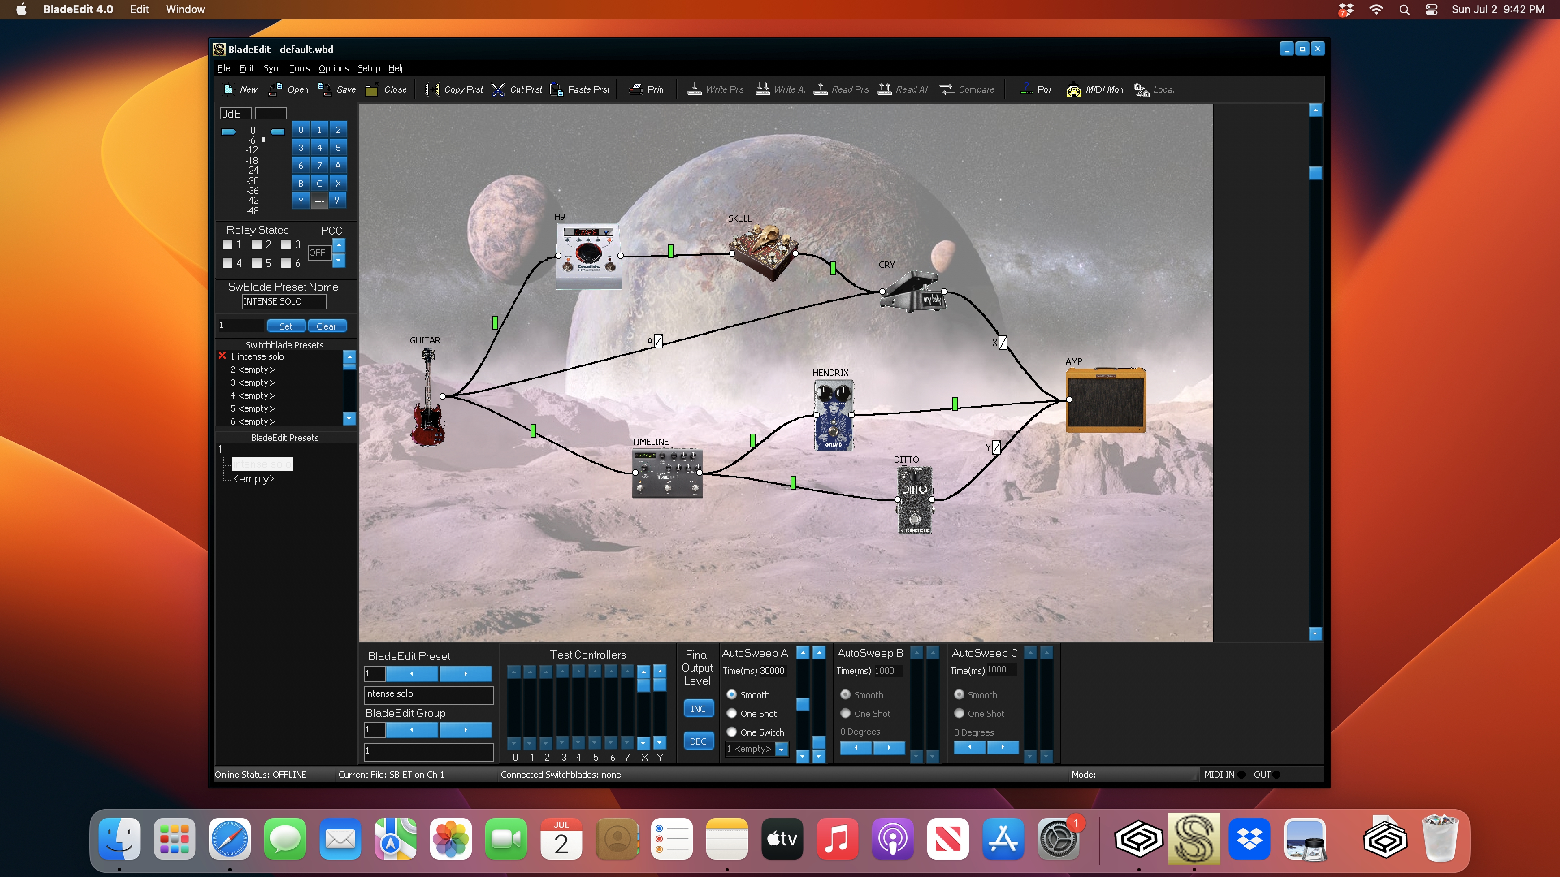Image resolution: width=1560 pixels, height=877 pixels.
Task: Open Dropbox from the dock
Action: tap(1249, 839)
